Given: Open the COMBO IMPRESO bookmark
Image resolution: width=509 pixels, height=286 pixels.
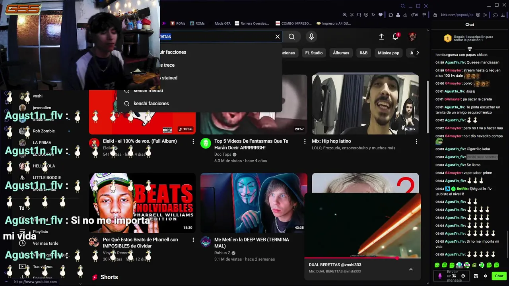Looking at the screenshot, I should 293,23.
